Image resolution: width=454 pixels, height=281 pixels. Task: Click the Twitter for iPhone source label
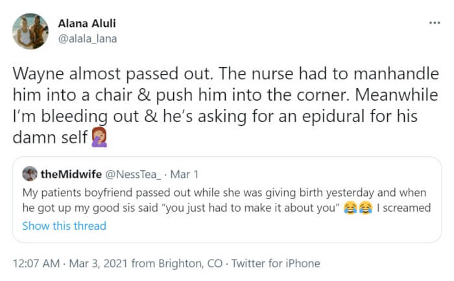pyautogui.click(x=276, y=263)
